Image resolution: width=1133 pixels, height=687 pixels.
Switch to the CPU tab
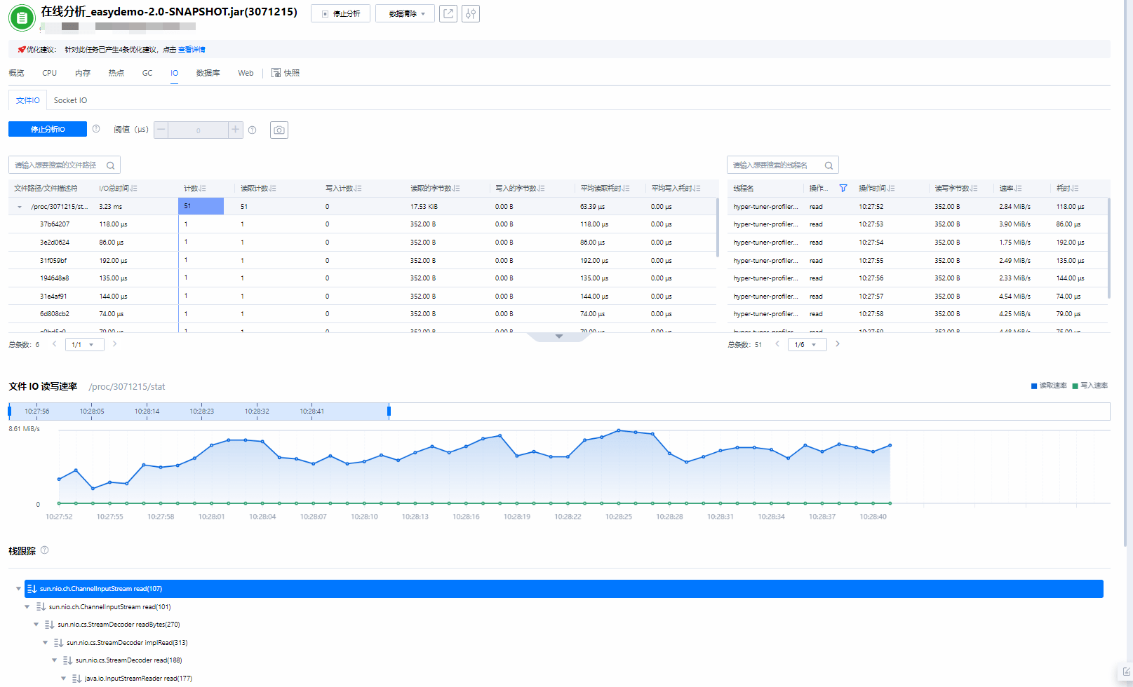pyautogui.click(x=49, y=73)
